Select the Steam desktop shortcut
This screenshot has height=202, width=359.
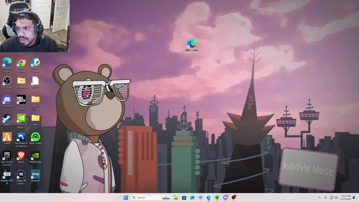pyautogui.click(x=7, y=120)
